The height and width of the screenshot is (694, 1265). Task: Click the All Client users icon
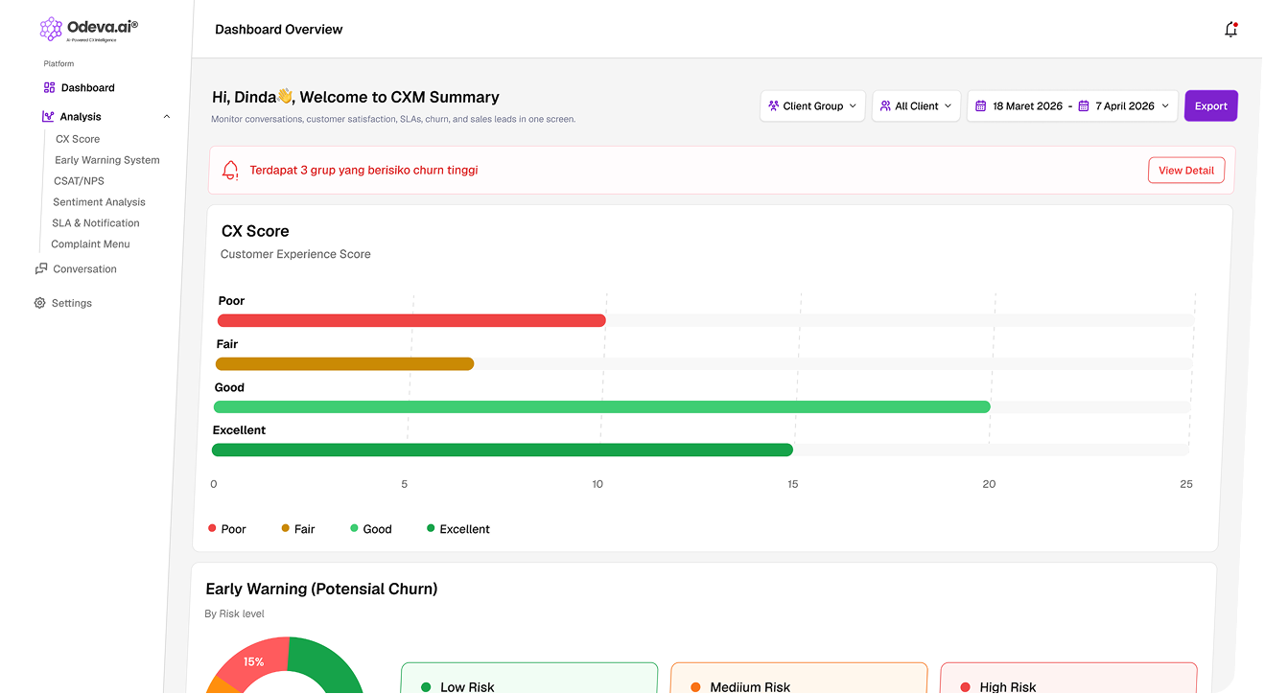click(x=885, y=106)
